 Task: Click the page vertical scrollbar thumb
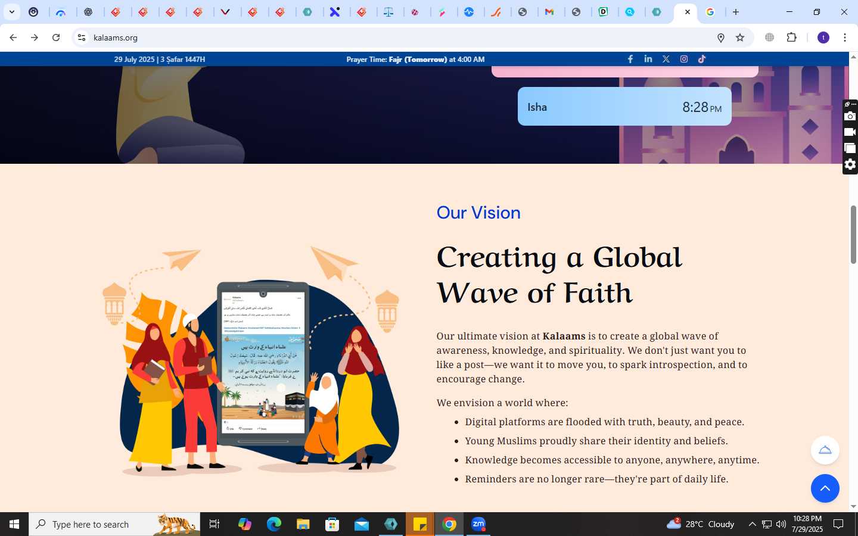click(x=853, y=234)
